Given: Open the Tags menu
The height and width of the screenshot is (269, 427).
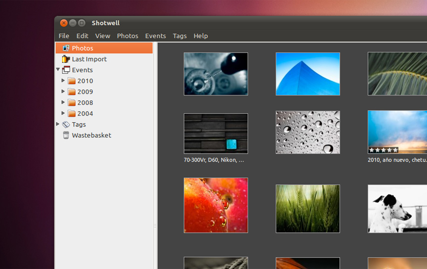Looking at the screenshot, I should click(180, 36).
